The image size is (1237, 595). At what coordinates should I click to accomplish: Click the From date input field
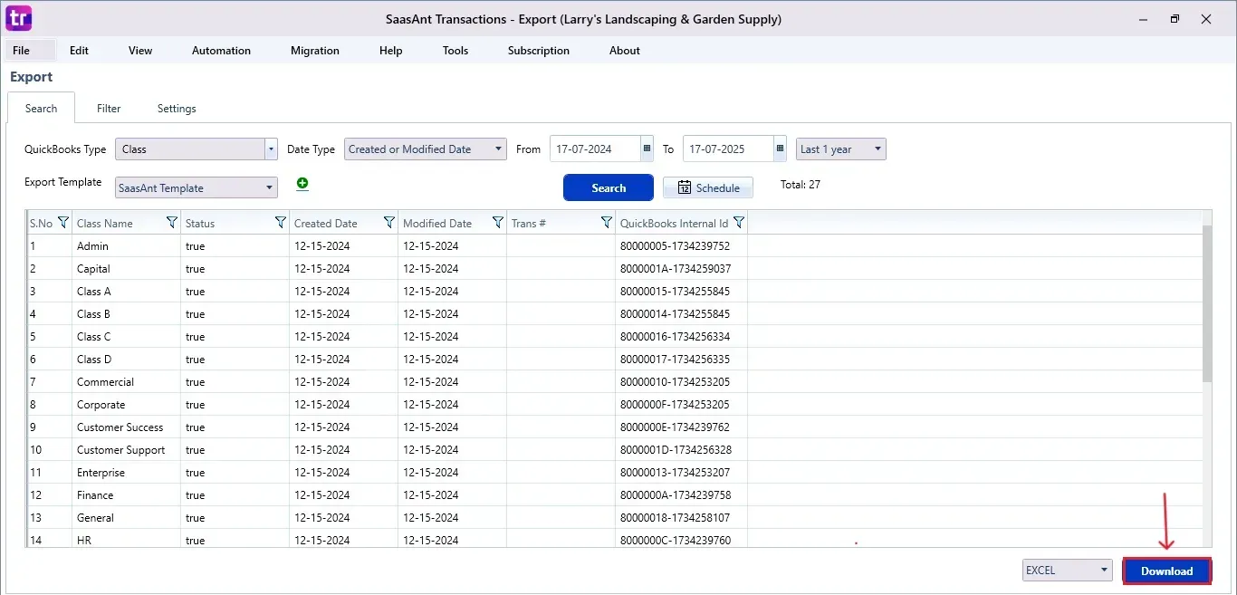coord(595,149)
